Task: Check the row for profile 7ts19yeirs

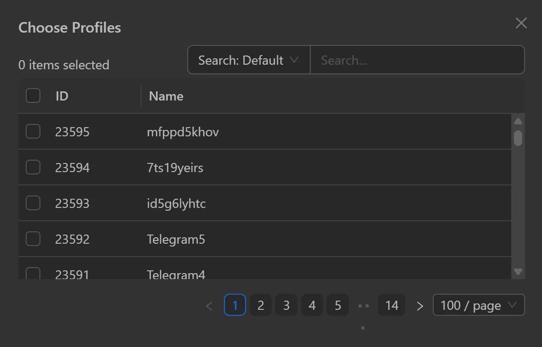Action: coord(33,167)
